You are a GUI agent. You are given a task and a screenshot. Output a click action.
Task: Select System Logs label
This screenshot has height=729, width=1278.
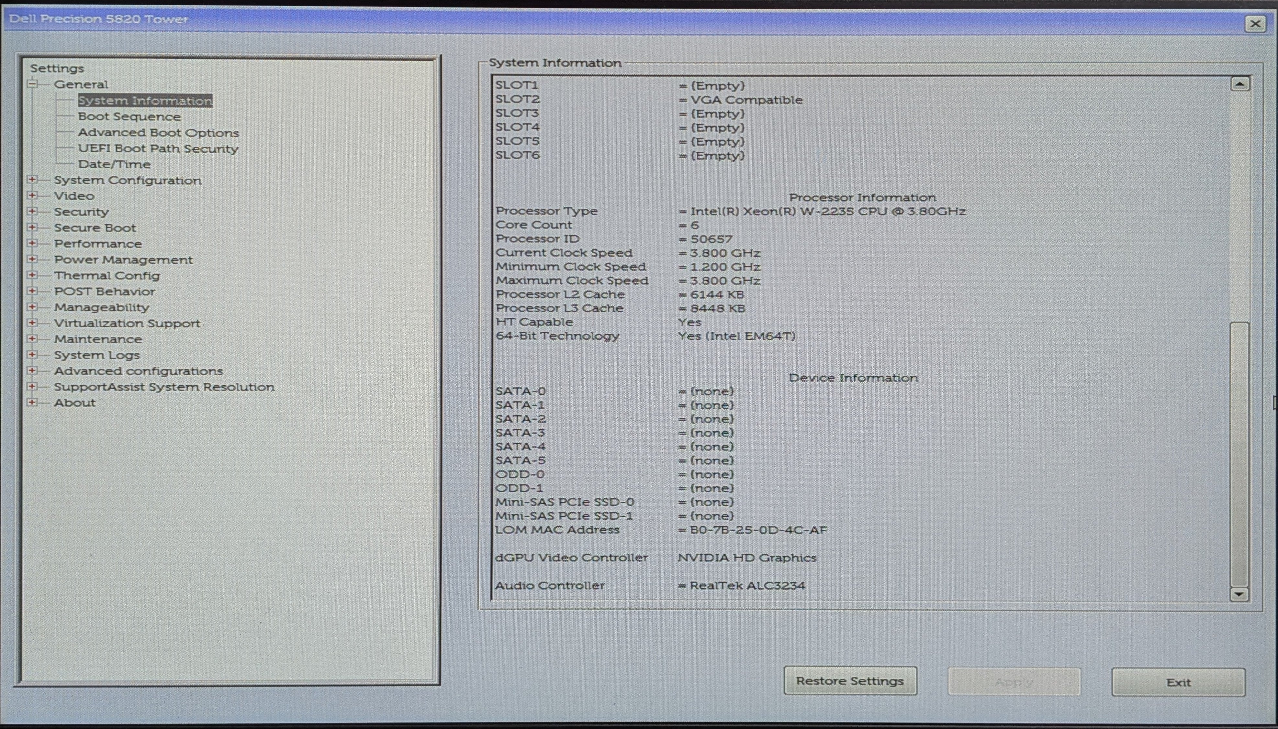click(97, 355)
